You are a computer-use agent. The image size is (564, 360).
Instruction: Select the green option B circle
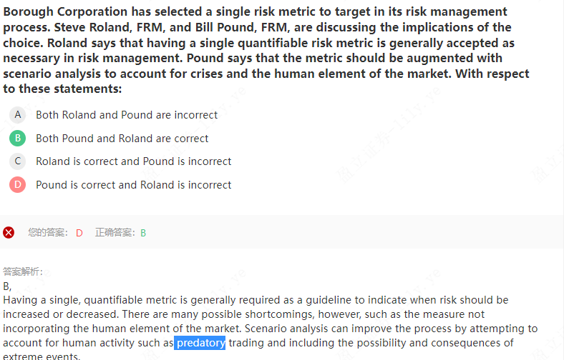pyautogui.click(x=17, y=139)
